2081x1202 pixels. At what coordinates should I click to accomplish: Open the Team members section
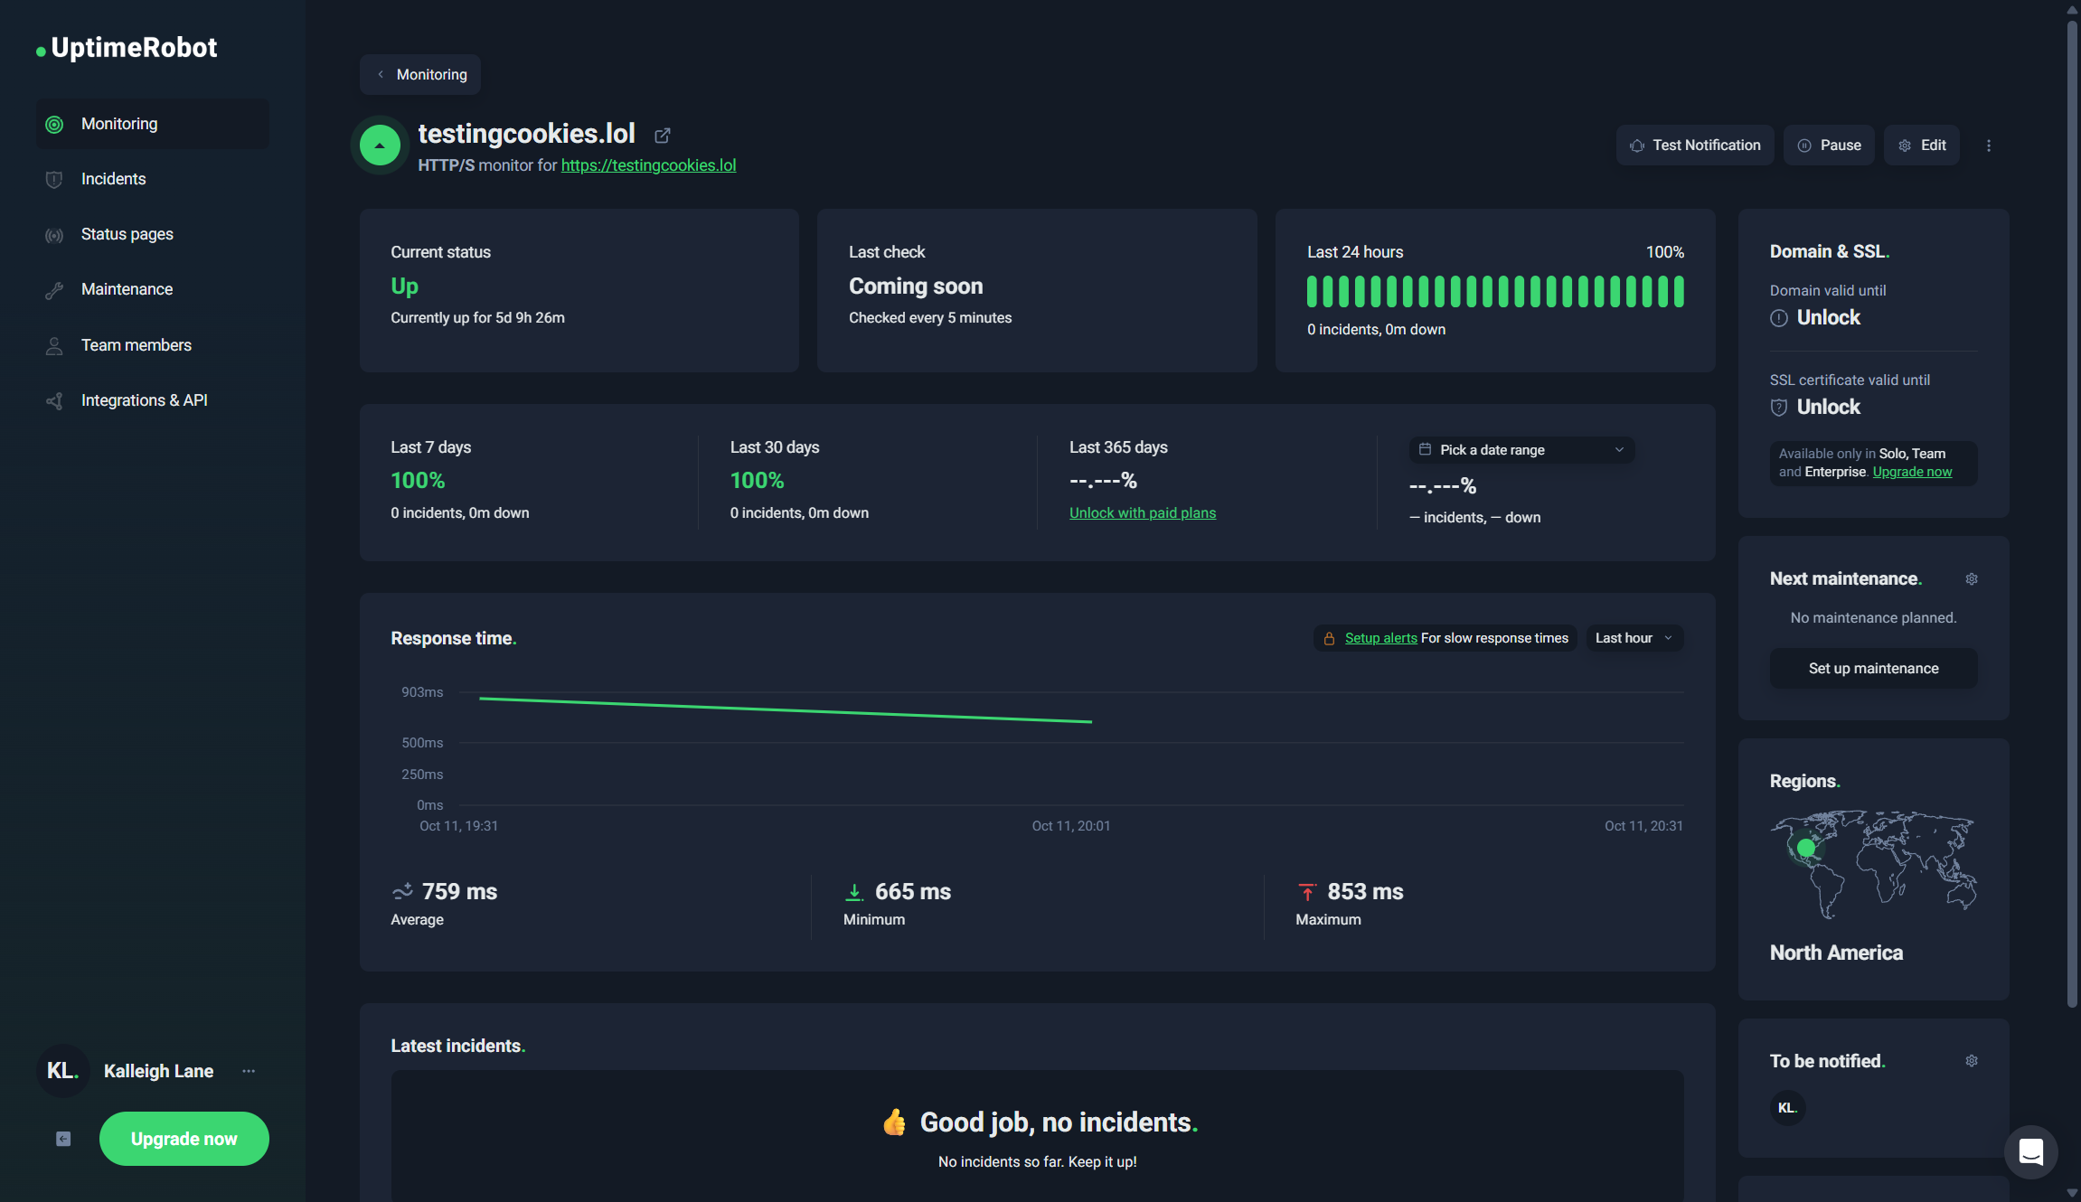point(136,344)
